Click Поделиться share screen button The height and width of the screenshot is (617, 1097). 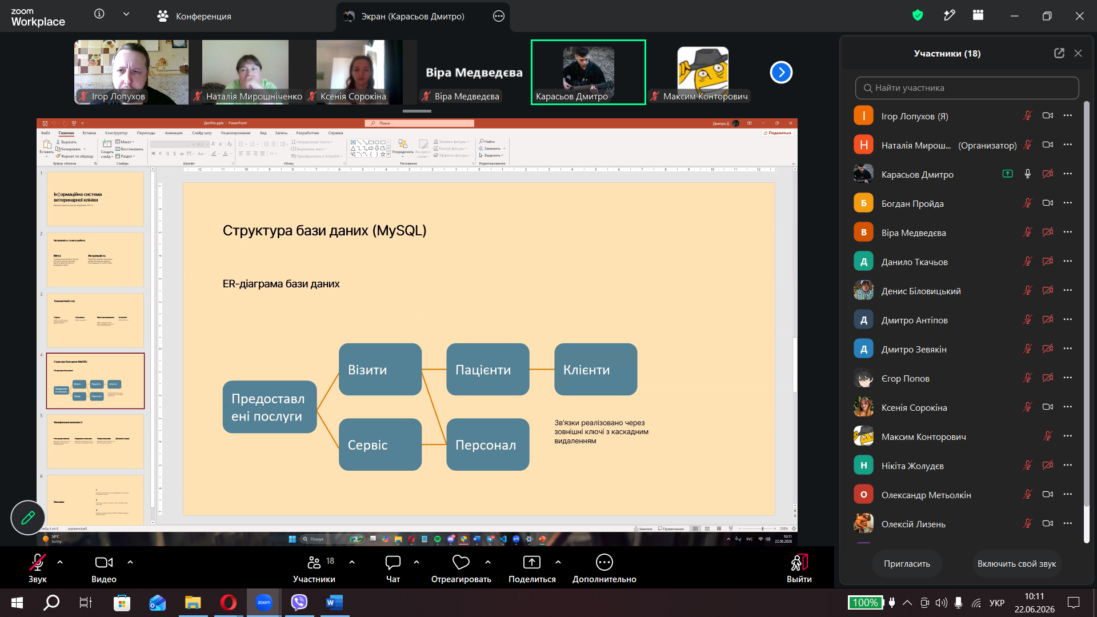pyautogui.click(x=532, y=568)
